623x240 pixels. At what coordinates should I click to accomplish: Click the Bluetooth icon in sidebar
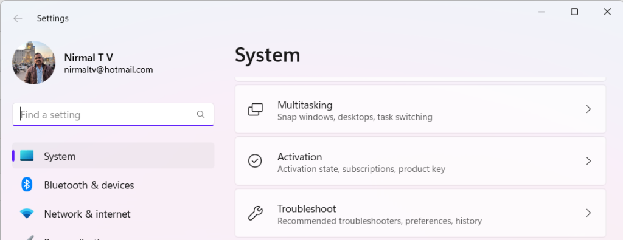click(27, 185)
